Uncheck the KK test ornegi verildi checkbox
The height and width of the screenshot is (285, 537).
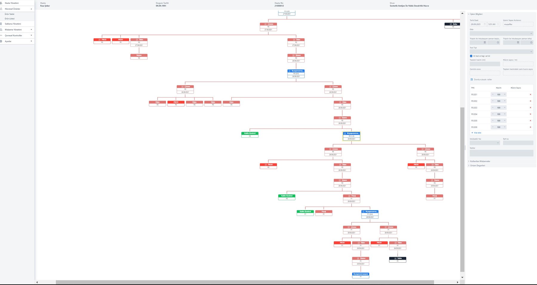coord(471,56)
